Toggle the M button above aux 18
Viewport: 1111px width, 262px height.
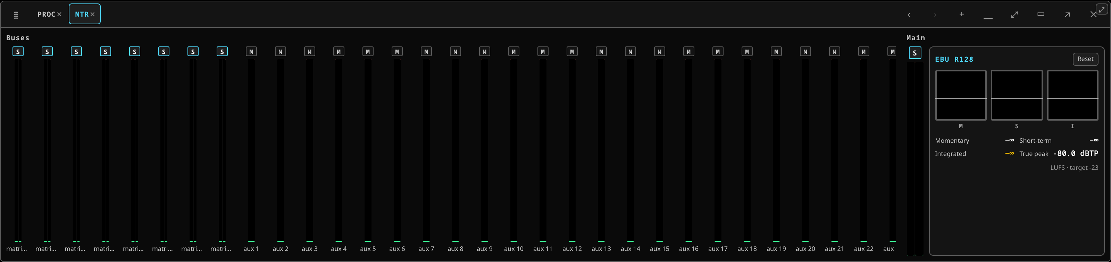747,52
